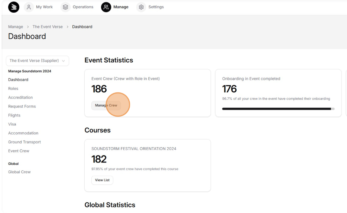Click the app logo icon in header
Viewport: 347px width, 213px height.
click(x=13, y=7)
